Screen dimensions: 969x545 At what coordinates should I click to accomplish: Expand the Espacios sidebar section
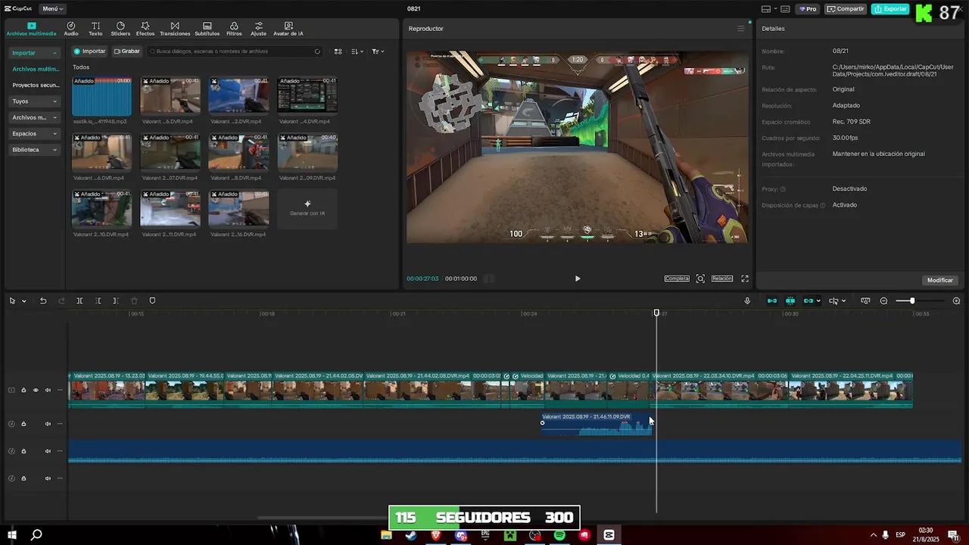pos(35,133)
